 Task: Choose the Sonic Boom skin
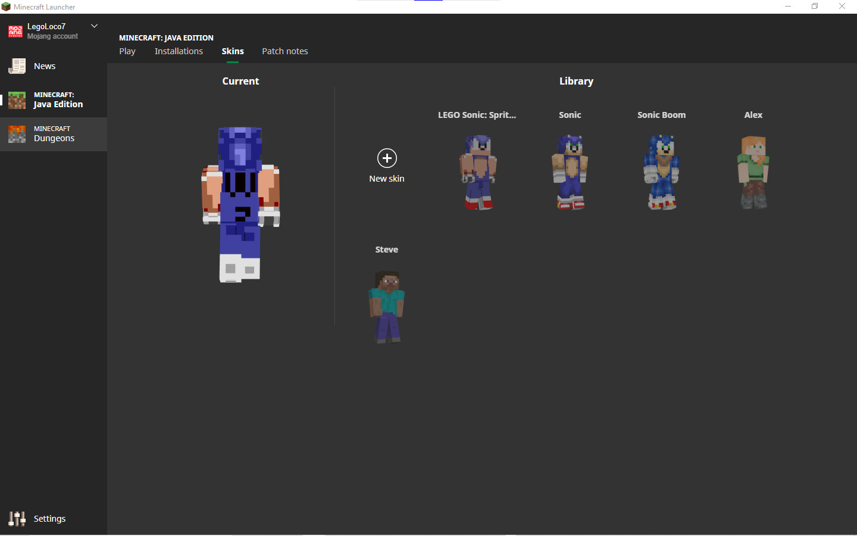[x=661, y=173]
